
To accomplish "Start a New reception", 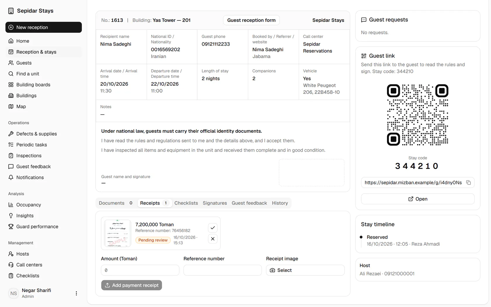I will coord(44,27).
